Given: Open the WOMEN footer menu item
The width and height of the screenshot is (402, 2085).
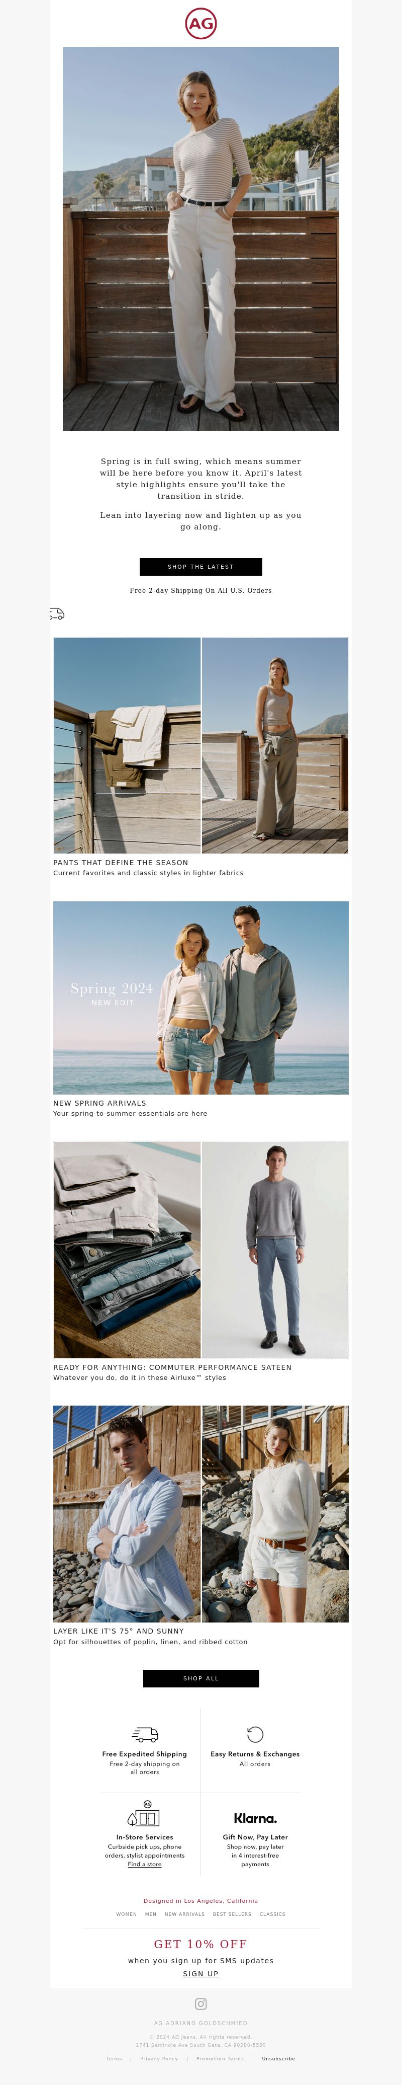Looking at the screenshot, I should 126,1914.
